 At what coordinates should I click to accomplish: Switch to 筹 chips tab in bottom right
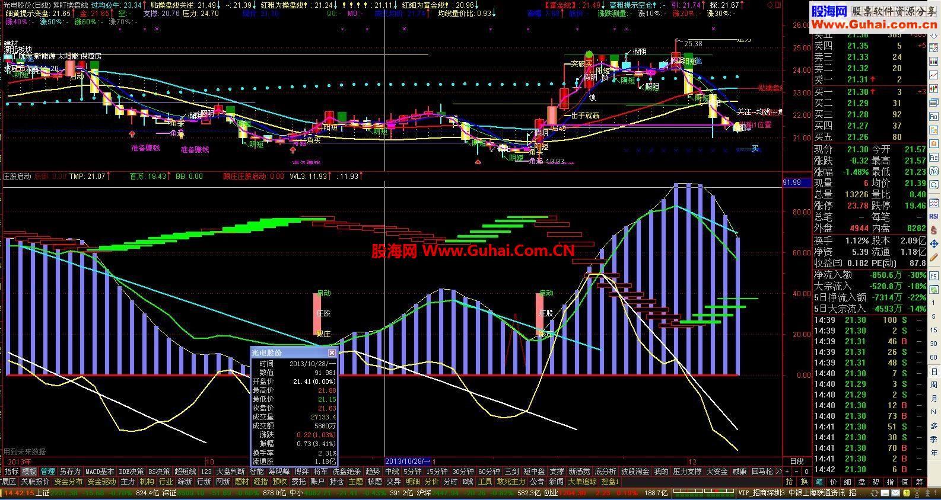919,482
